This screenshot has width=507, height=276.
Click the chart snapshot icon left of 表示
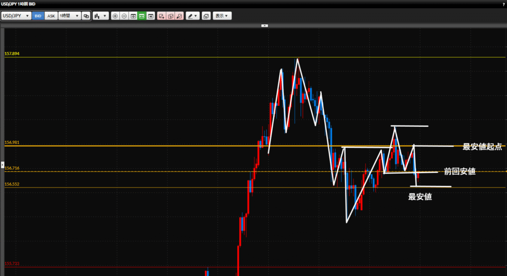[206, 16]
